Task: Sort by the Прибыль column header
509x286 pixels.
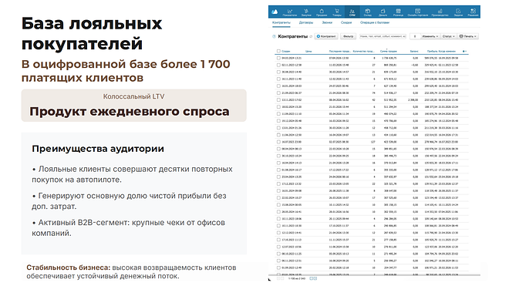Action: (x=433, y=52)
